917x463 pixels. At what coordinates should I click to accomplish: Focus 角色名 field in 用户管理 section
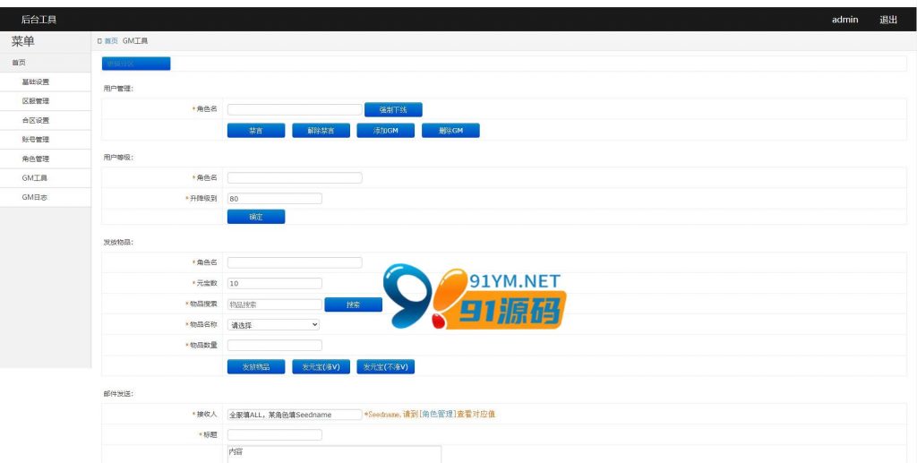295,109
